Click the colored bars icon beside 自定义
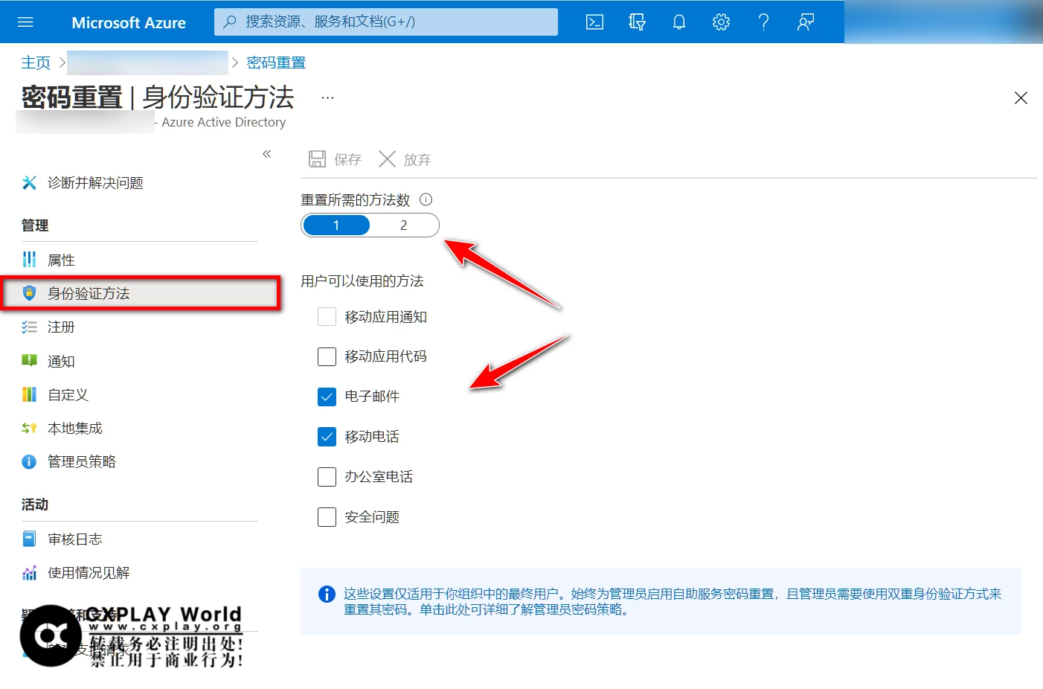Image resolution: width=1043 pixels, height=689 pixels. (x=29, y=394)
